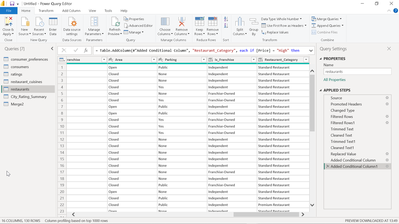Switch to the Add Column tab
399x224 pixels.
pos(71,11)
